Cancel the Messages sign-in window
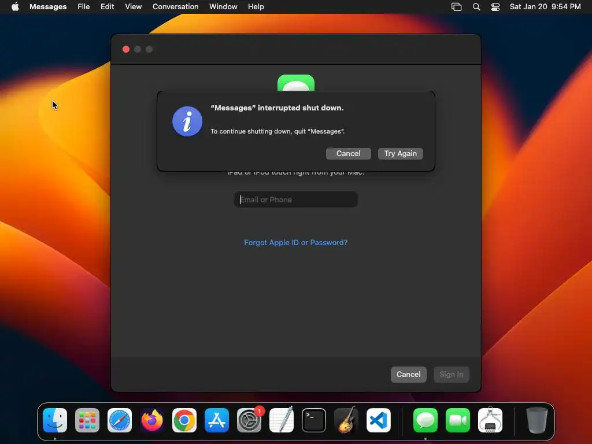This screenshot has width=592, height=444. (409, 374)
